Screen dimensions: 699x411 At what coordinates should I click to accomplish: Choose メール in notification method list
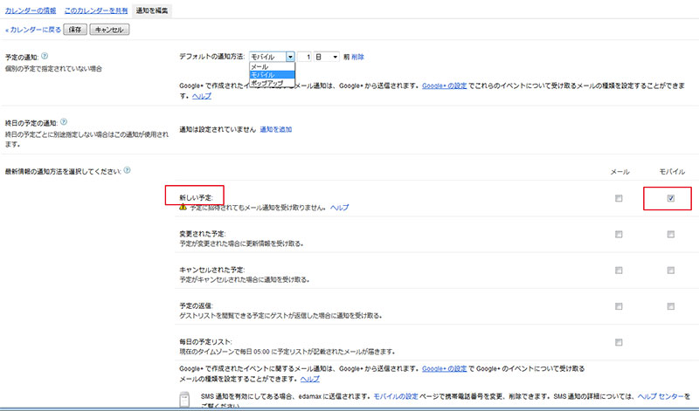click(x=272, y=67)
